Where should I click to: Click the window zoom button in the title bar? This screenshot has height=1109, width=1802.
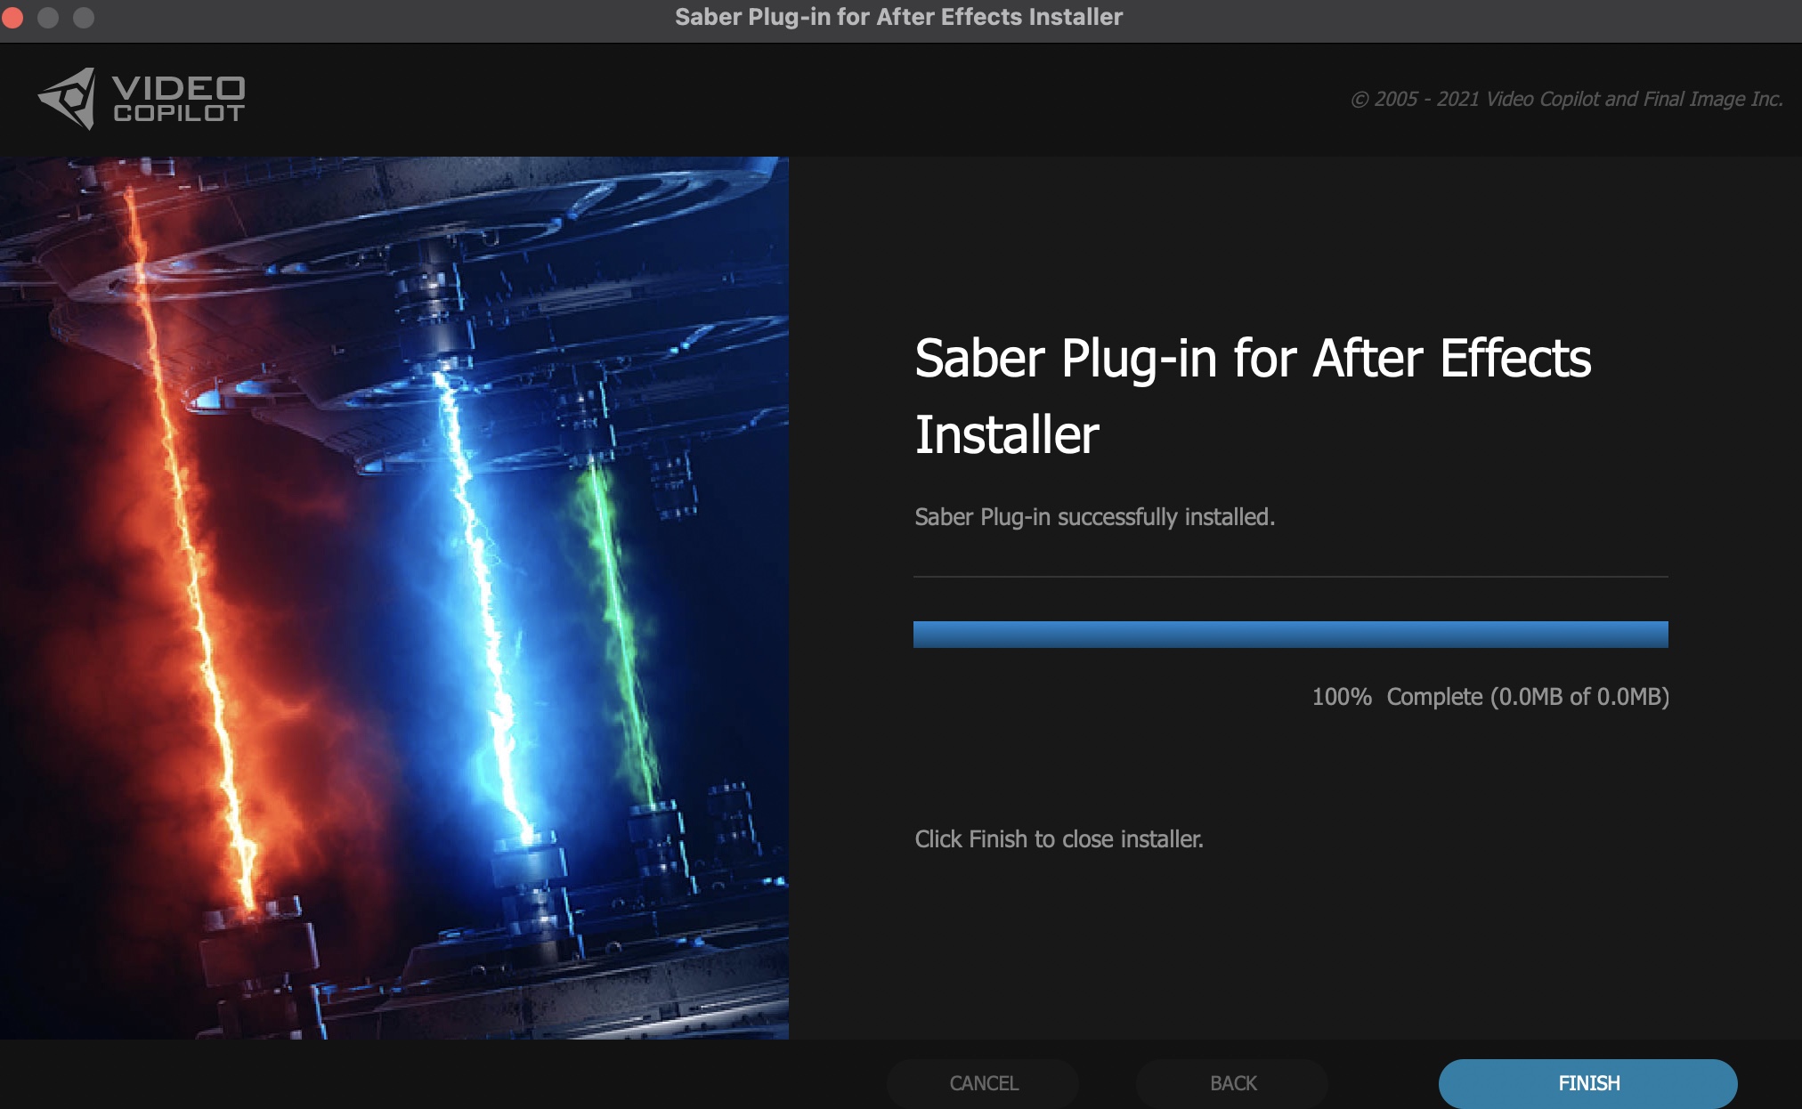pyautogui.click(x=84, y=17)
